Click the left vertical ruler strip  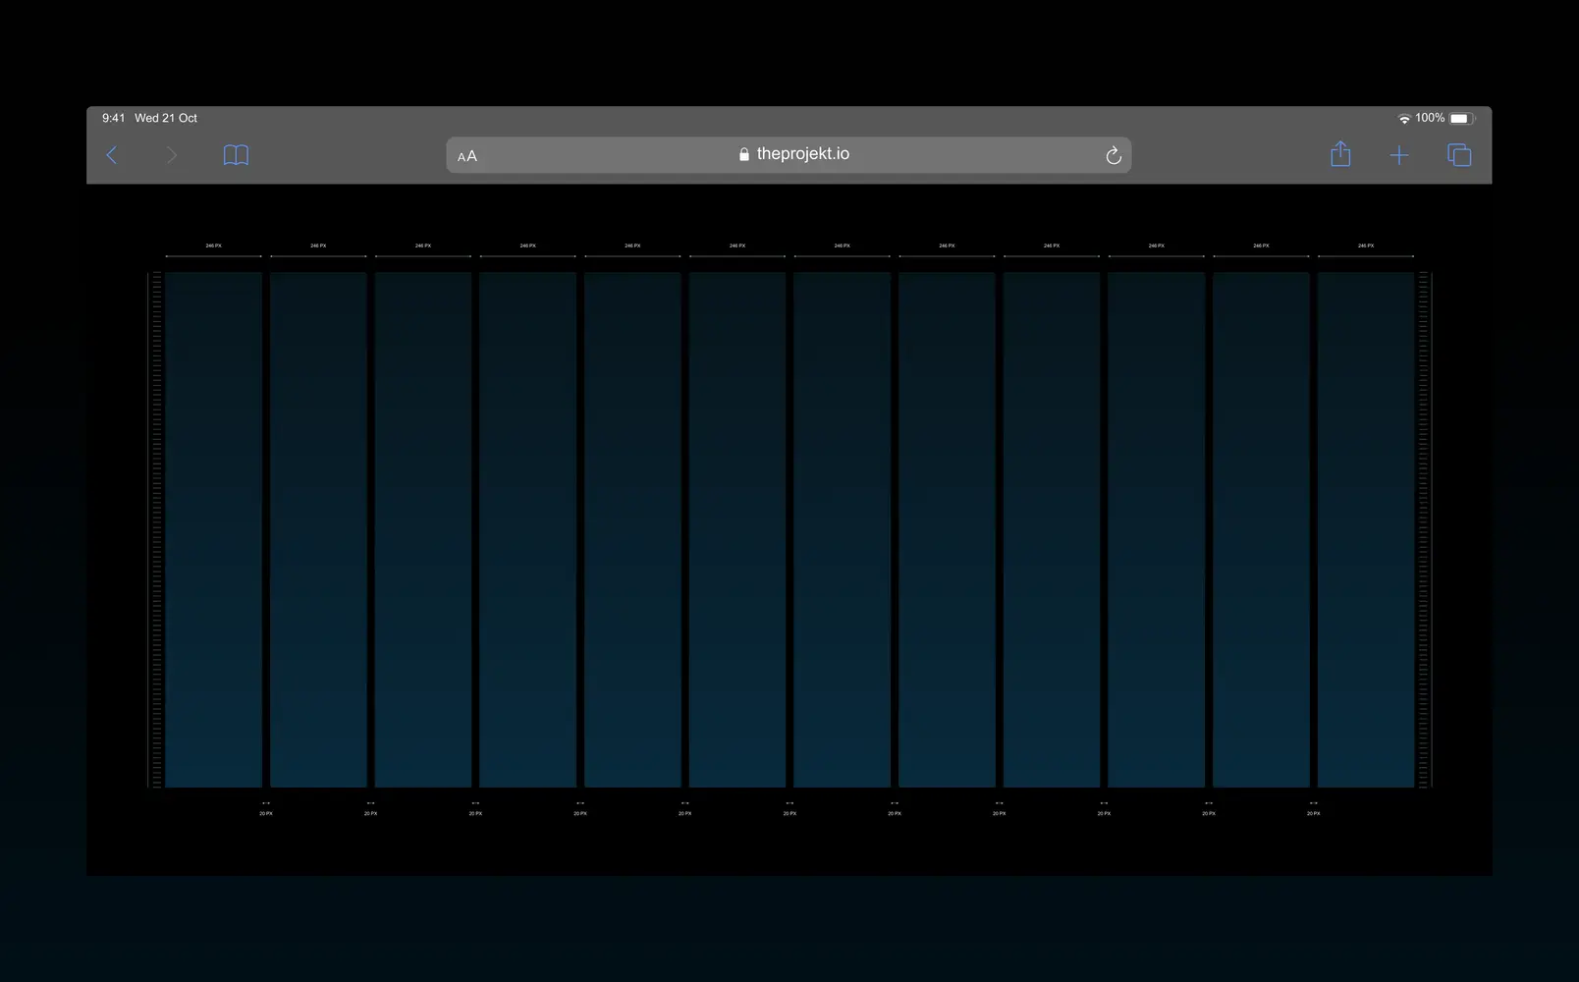coord(155,530)
